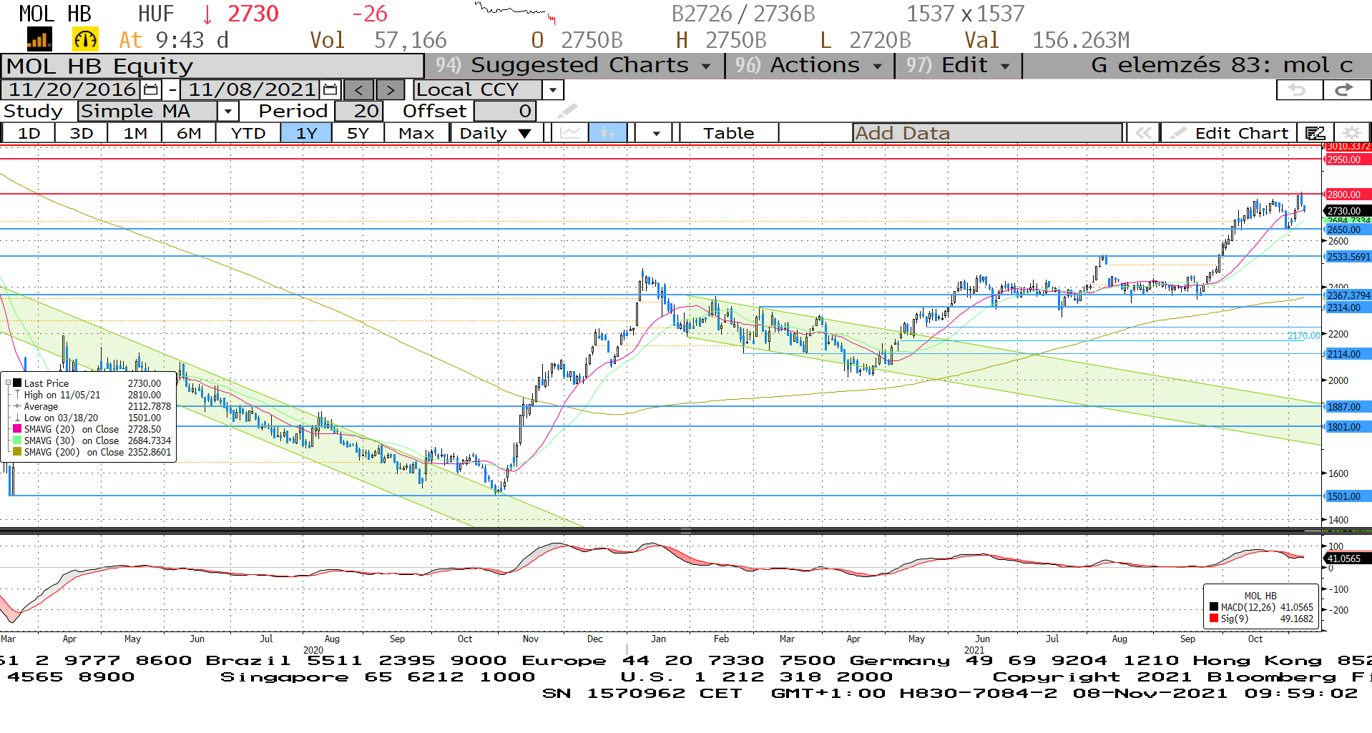1372x733 pixels.
Task: Select the 1D time range
Action: pyautogui.click(x=29, y=133)
